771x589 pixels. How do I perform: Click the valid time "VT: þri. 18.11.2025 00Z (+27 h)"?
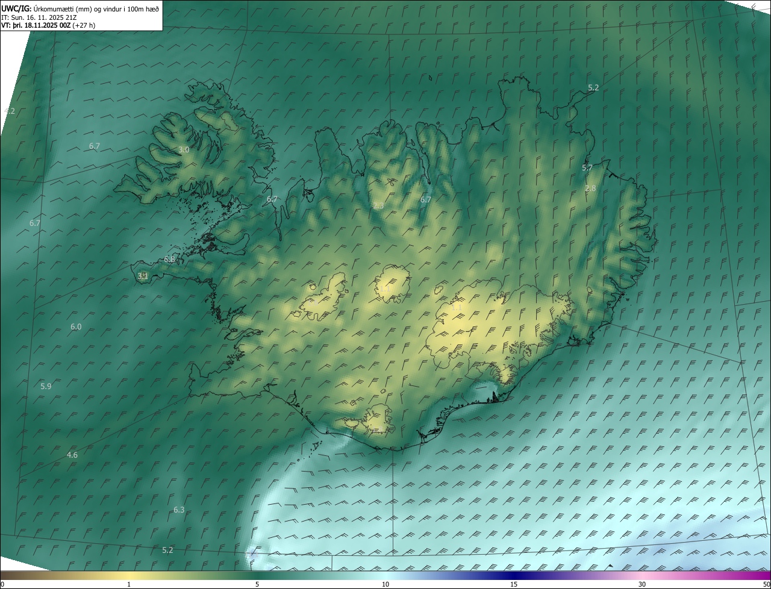(48, 25)
